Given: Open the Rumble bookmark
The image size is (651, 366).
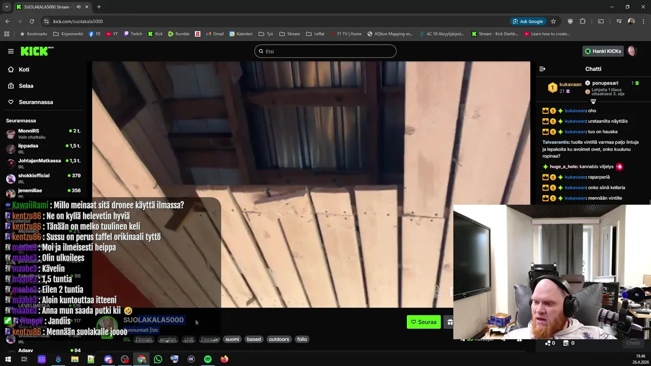Looking at the screenshot, I should tap(179, 34).
